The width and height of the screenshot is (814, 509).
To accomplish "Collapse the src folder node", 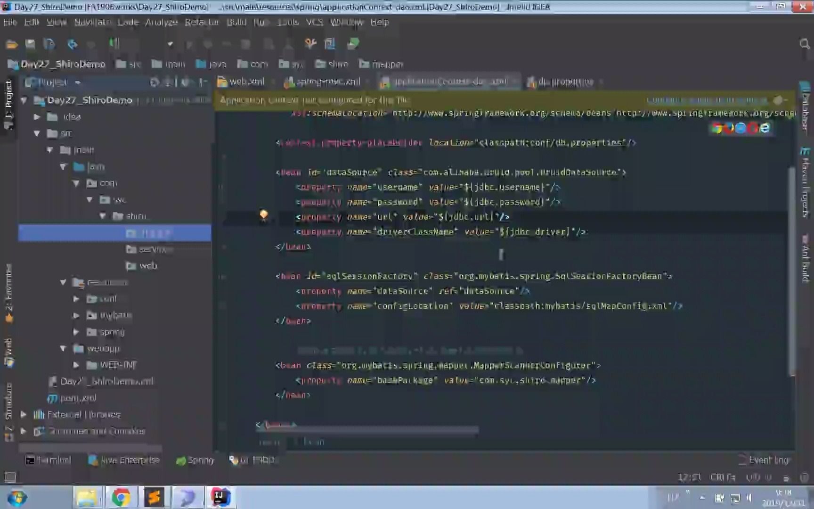I will click(x=37, y=133).
